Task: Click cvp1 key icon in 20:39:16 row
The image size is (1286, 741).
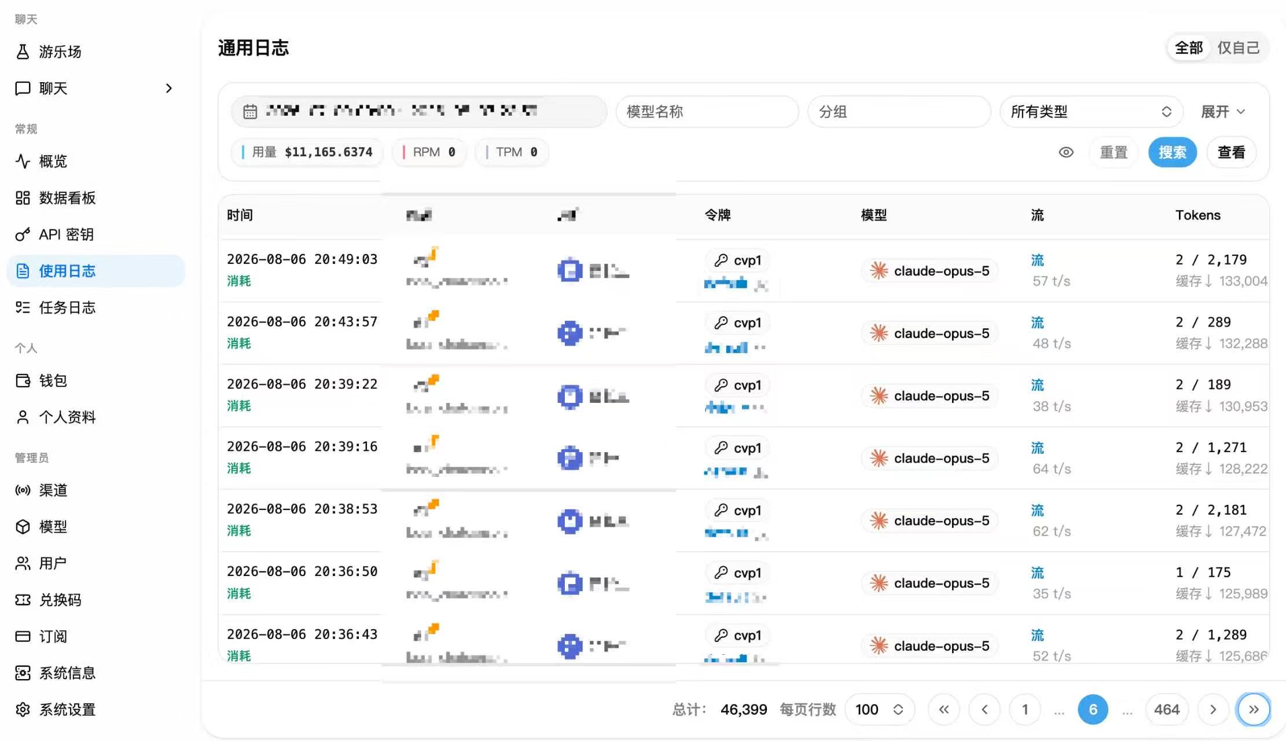Action: click(721, 448)
